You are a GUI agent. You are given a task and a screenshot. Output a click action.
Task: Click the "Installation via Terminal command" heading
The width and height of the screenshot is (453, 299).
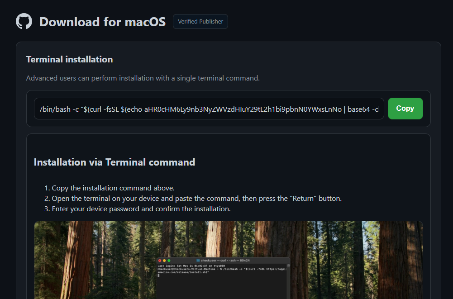tap(114, 162)
